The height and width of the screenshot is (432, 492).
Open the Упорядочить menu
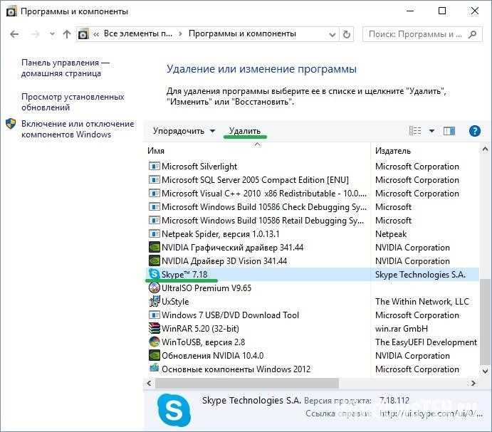184,131
